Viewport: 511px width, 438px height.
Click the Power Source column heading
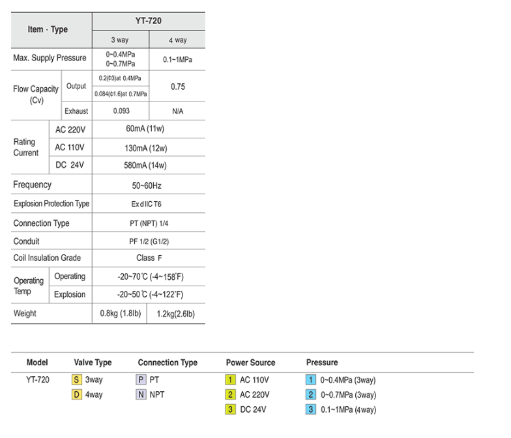pyautogui.click(x=250, y=363)
